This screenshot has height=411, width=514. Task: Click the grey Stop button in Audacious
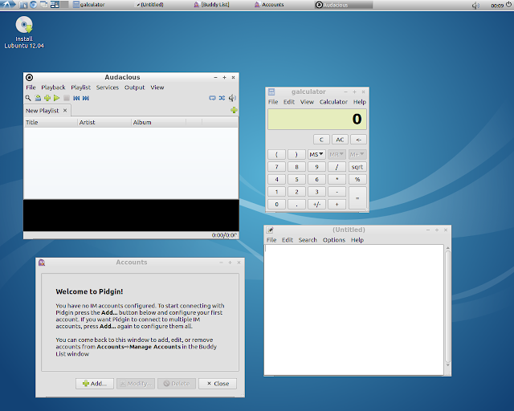tap(67, 98)
